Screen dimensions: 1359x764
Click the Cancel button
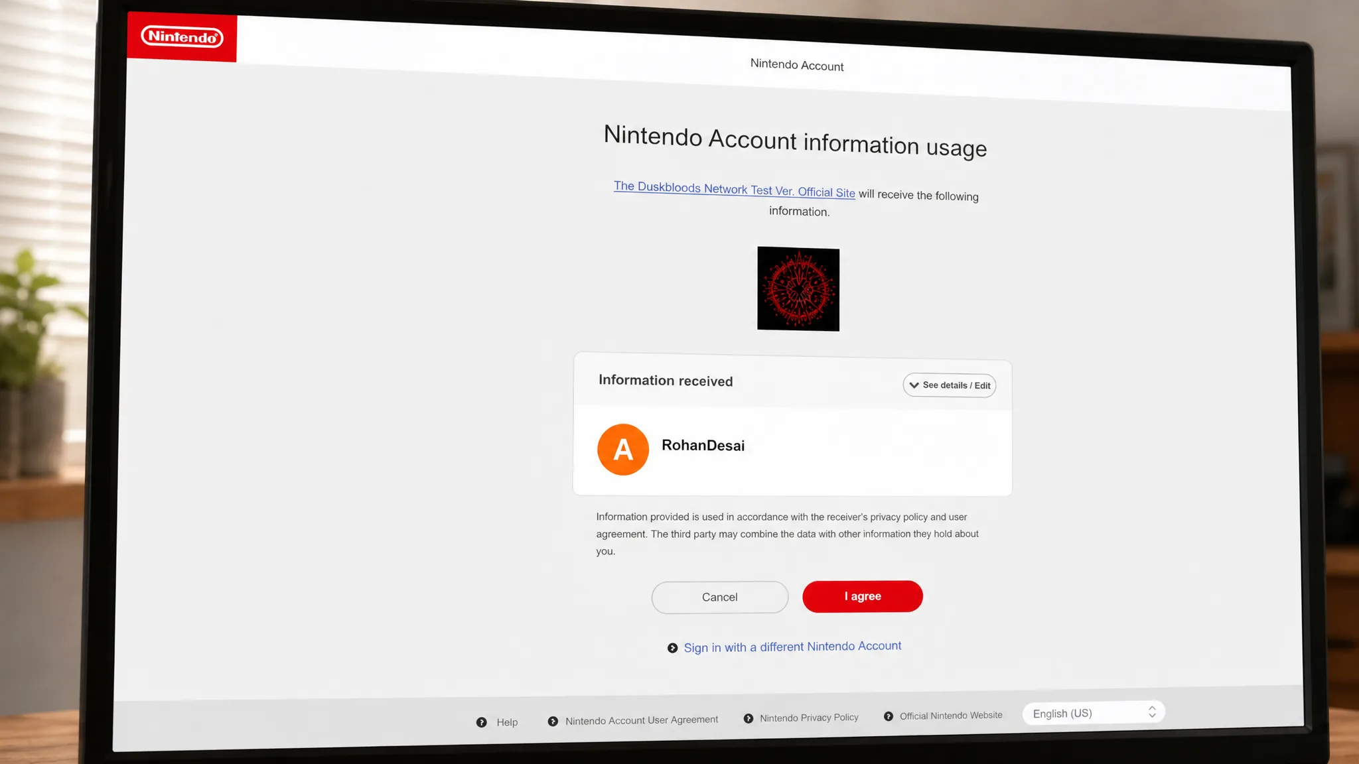(719, 598)
